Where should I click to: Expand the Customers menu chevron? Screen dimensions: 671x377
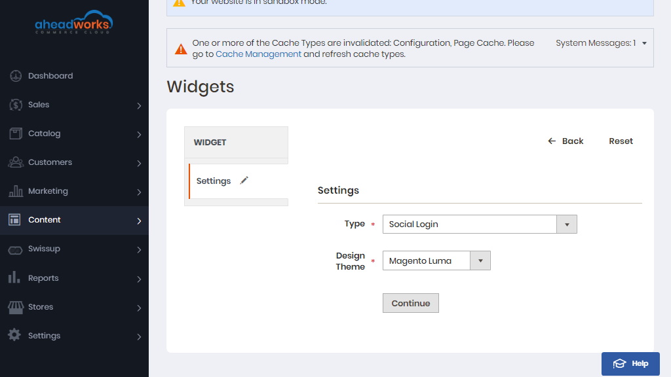pos(139,163)
